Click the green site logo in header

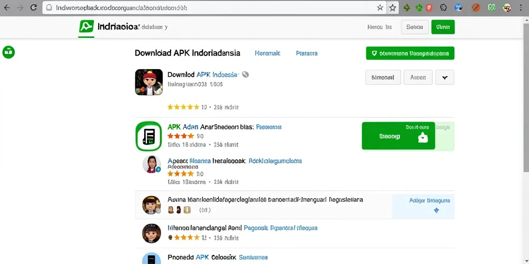pyautogui.click(x=86, y=26)
